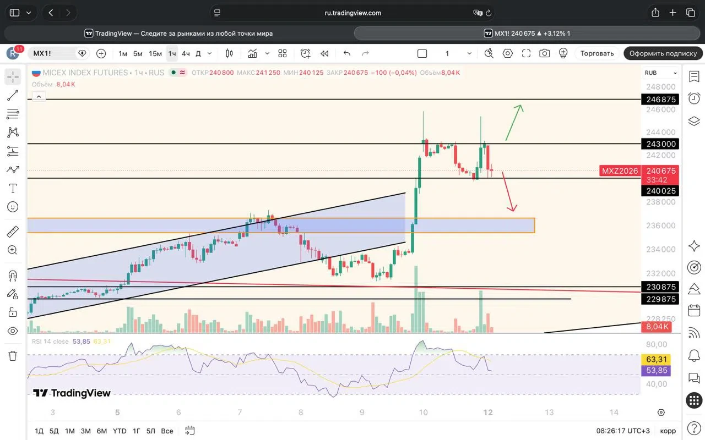Open the indicators menu
705x440 pixels.
252,53
